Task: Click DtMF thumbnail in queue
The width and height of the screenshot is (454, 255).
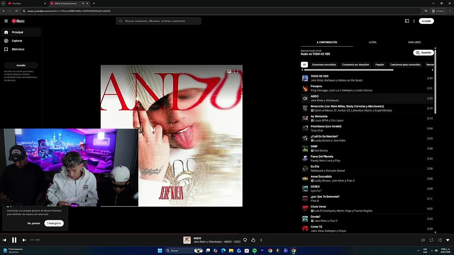Action: coord(305,148)
